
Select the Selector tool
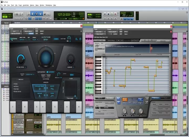36,14
